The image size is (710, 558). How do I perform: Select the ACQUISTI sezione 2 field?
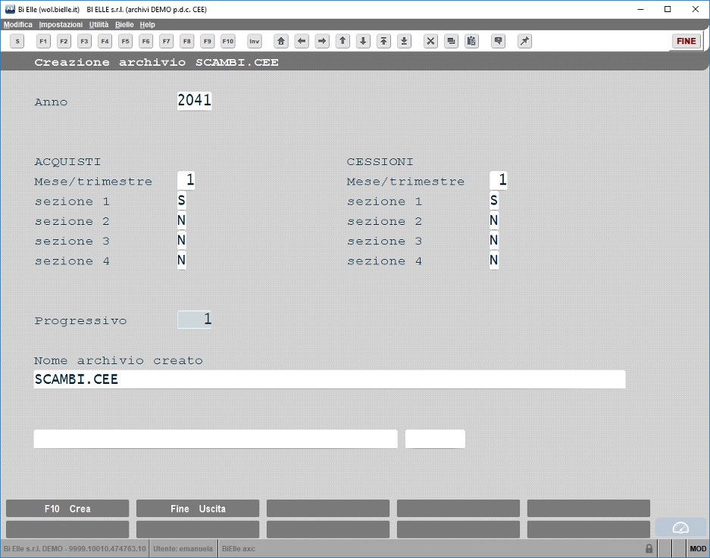182,220
